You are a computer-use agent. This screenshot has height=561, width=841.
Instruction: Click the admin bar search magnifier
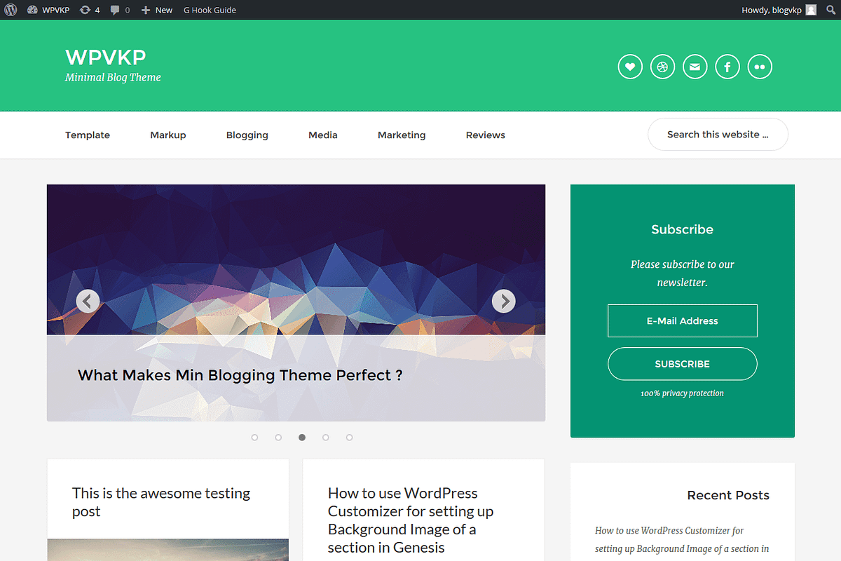tap(831, 10)
